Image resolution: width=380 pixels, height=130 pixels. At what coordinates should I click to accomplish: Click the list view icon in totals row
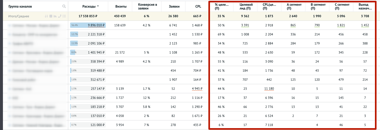click(x=64, y=16)
